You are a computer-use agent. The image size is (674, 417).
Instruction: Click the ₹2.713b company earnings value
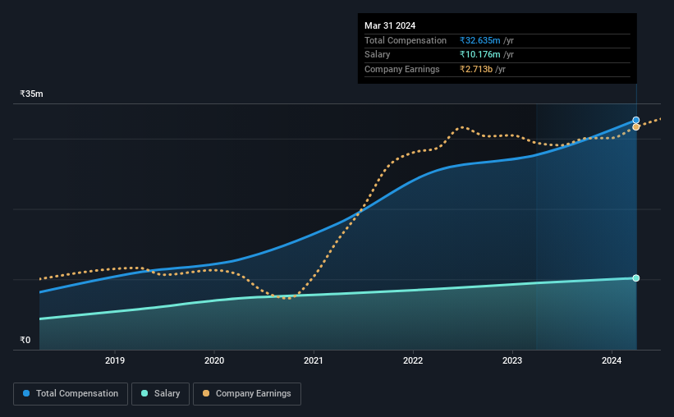[x=476, y=69]
